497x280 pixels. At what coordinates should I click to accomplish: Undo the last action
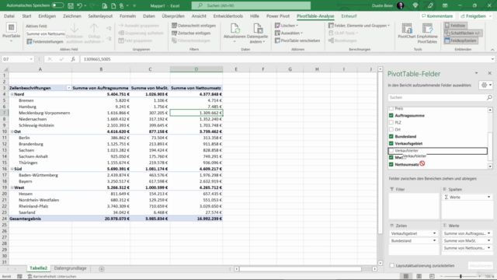[79, 5]
